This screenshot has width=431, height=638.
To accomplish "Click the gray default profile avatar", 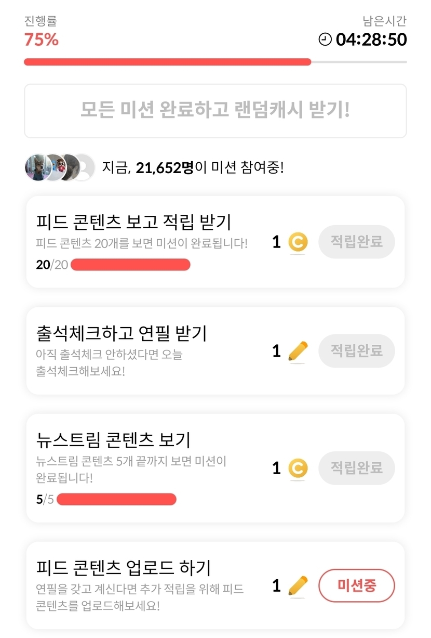I will point(83,167).
